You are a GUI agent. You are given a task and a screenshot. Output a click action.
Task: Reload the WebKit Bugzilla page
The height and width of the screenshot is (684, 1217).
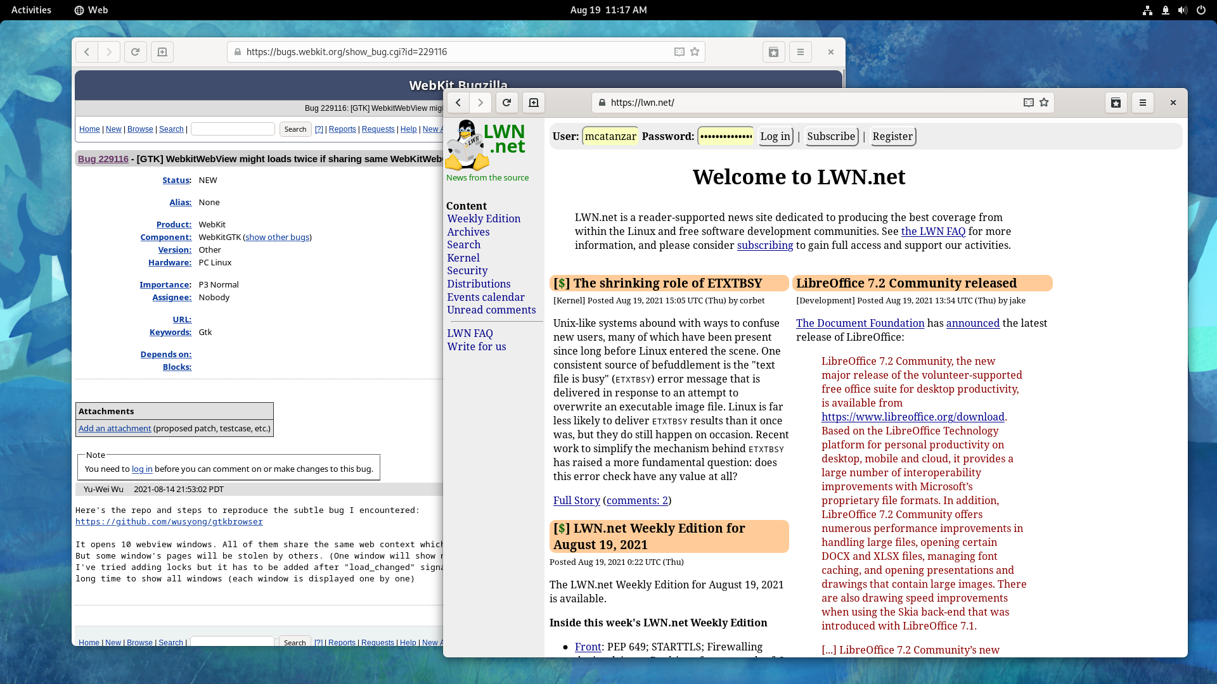coord(135,52)
